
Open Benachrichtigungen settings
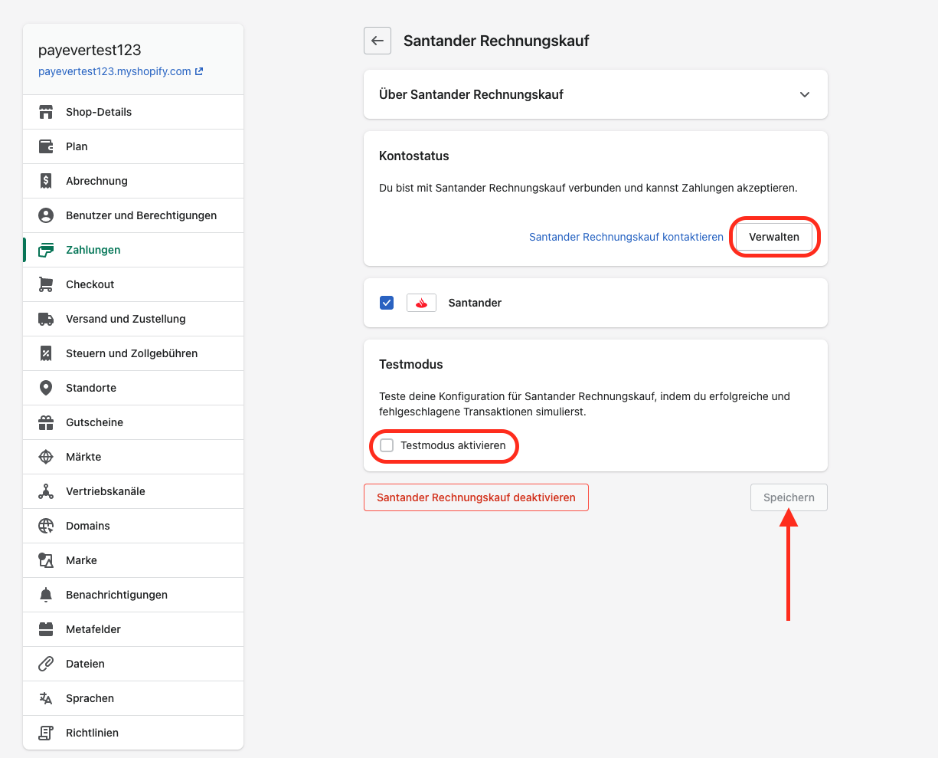(133, 595)
